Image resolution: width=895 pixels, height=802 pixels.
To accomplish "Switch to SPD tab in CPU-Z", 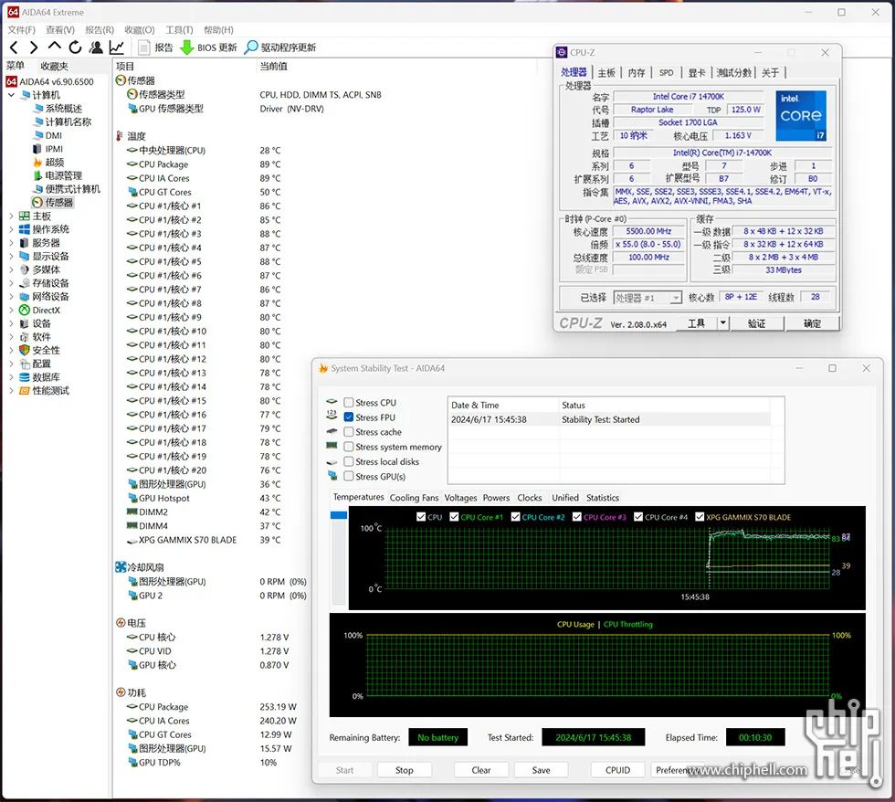I will pyautogui.click(x=666, y=72).
